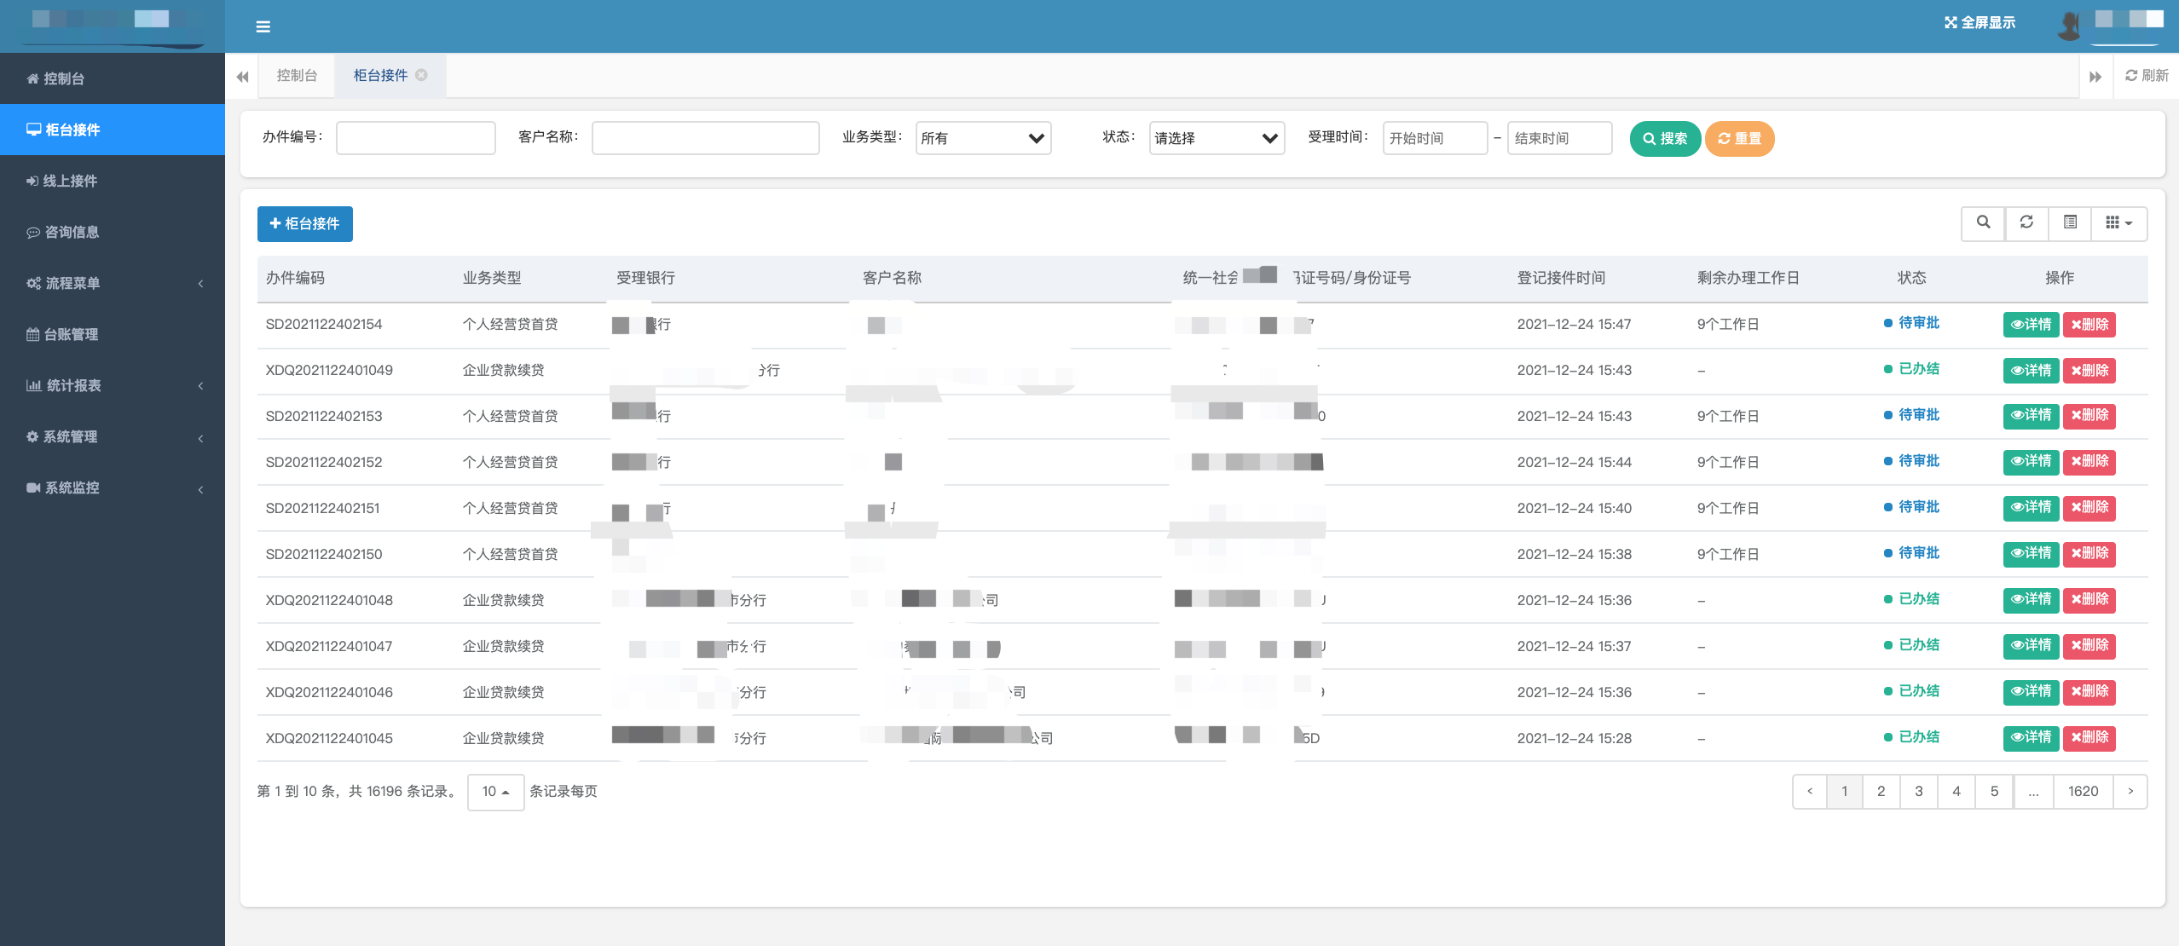
Task: Toggle the hamburger sidebar menu icon
Action: 263,26
